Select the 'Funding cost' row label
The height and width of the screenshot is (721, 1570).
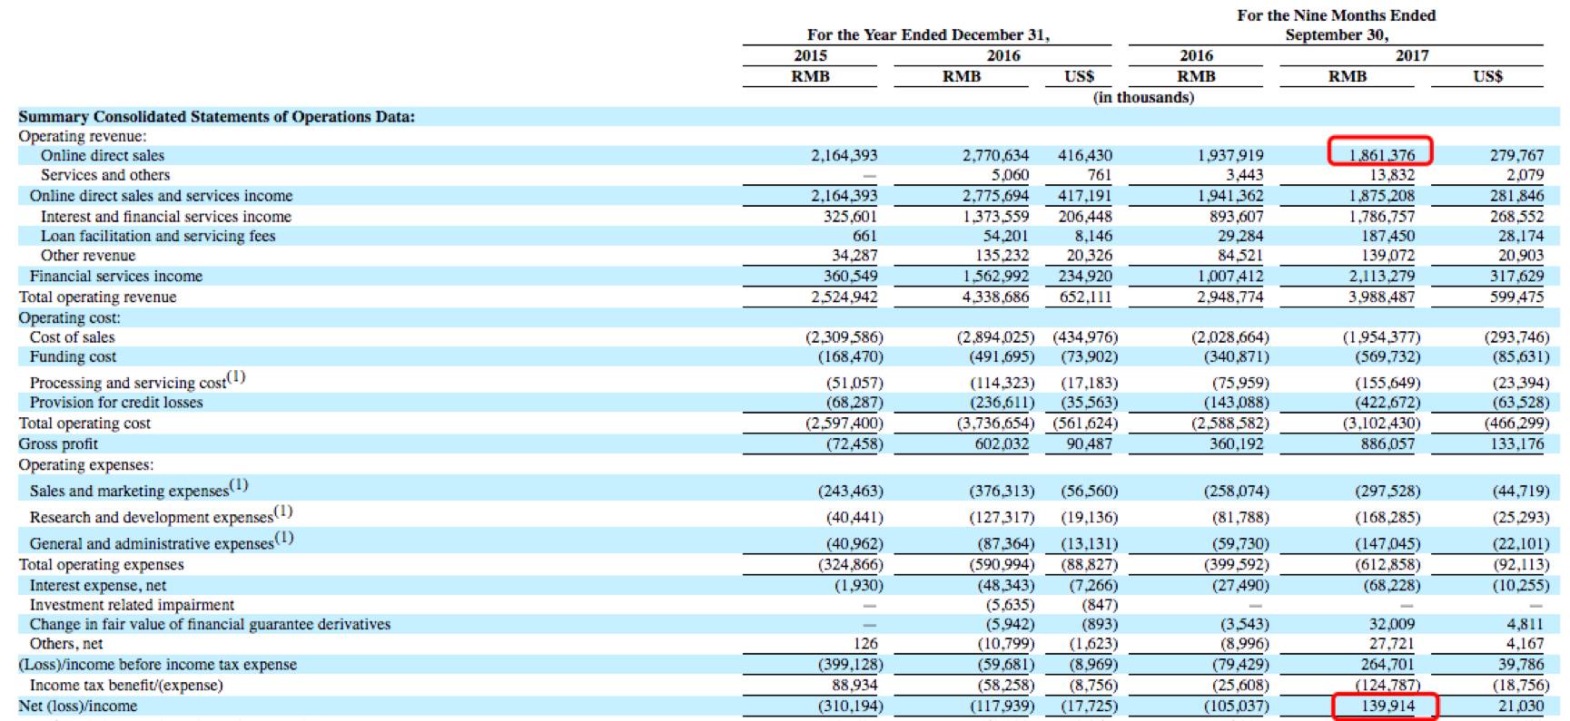(73, 356)
